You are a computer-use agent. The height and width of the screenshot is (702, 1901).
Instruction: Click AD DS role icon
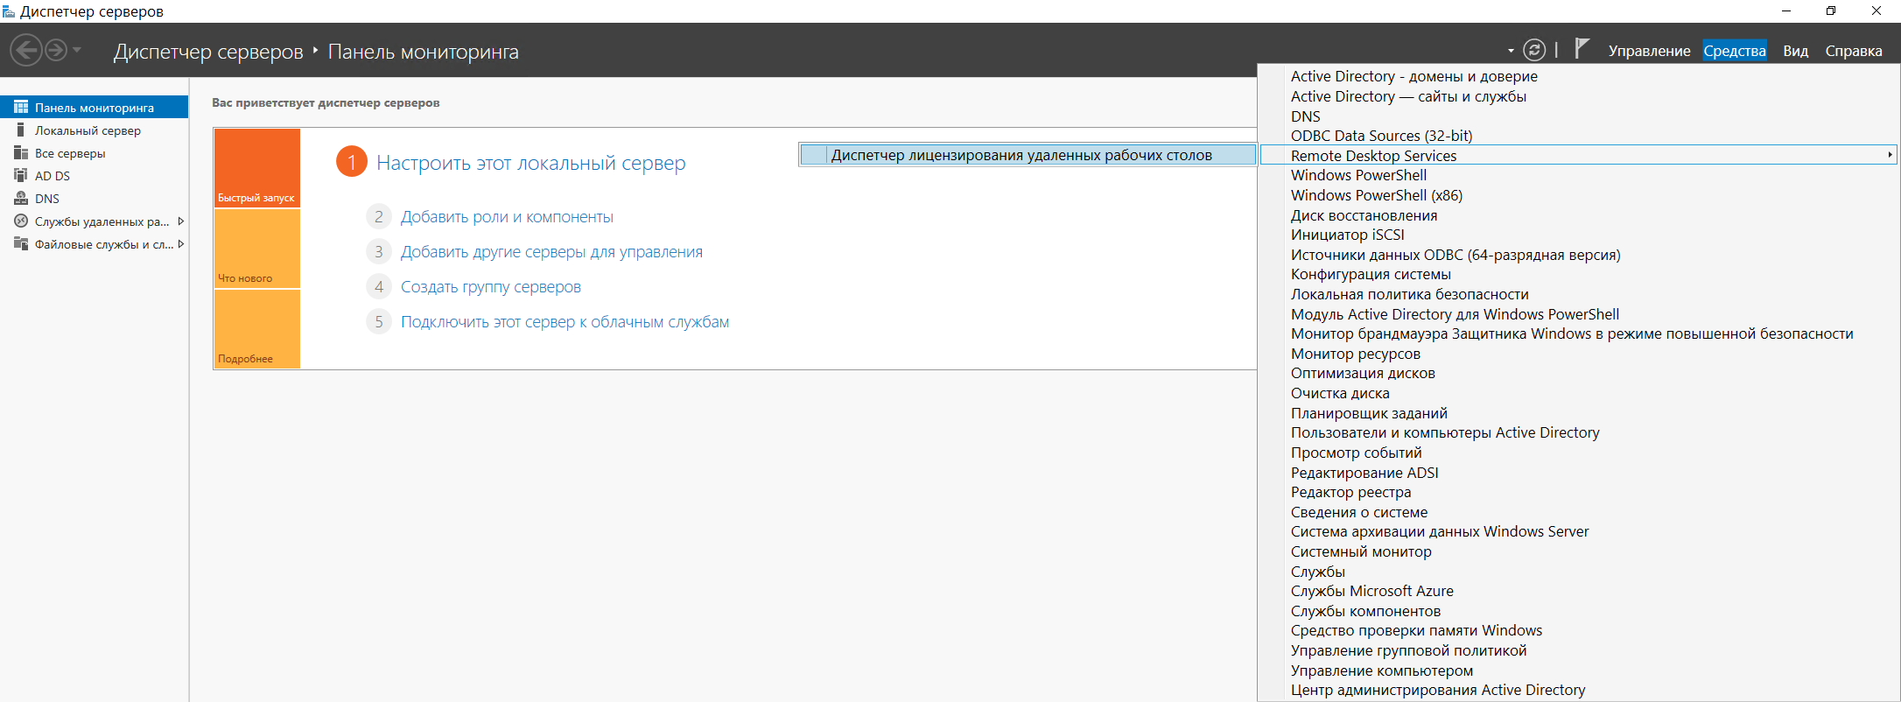(21, 176)
